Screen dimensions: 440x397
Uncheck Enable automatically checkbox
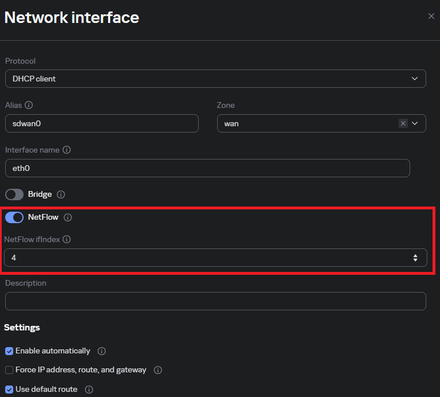coord(9,351)
